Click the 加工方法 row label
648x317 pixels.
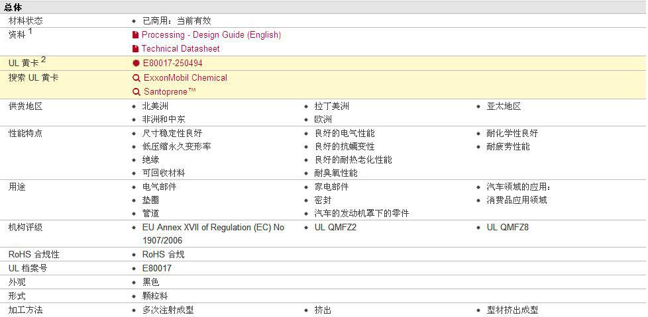[26, 310]
